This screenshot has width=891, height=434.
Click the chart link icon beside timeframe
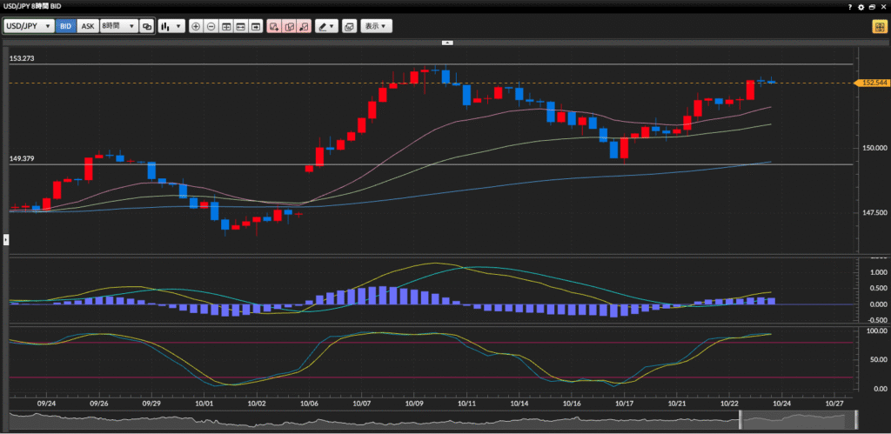point(146,27)
